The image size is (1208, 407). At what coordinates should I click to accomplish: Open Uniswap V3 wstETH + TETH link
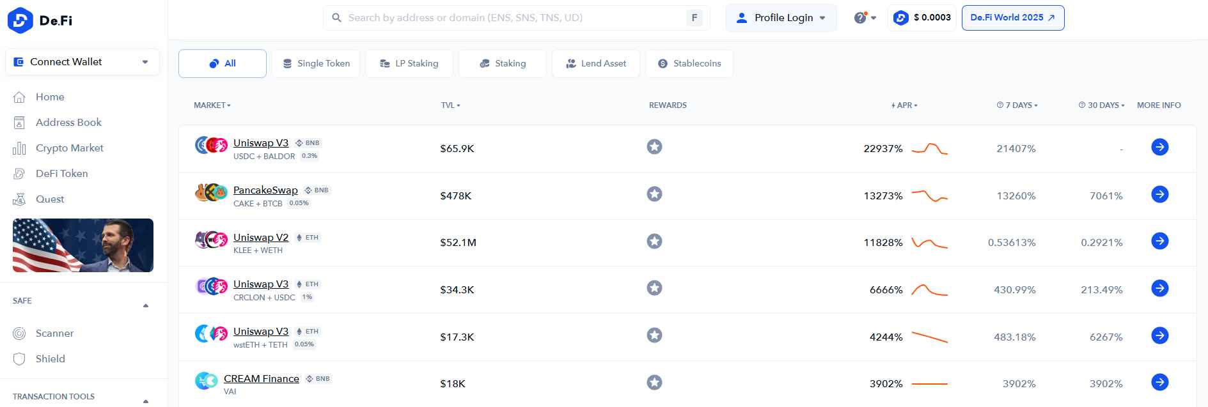[x=261, y=332]
